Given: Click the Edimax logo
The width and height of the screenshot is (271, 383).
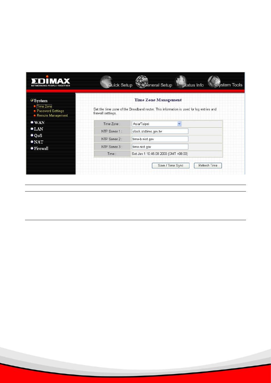Looking at the screenshot, I should [51, 81].
